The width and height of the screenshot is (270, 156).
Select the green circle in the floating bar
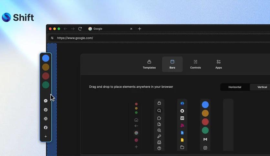(x=46, y=85)
